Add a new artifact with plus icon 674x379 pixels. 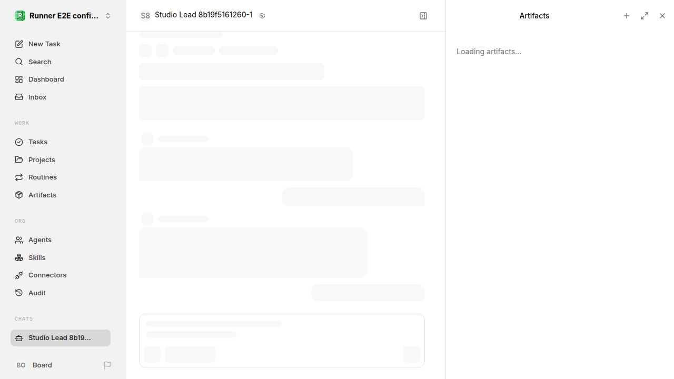(x=627, y=16)
